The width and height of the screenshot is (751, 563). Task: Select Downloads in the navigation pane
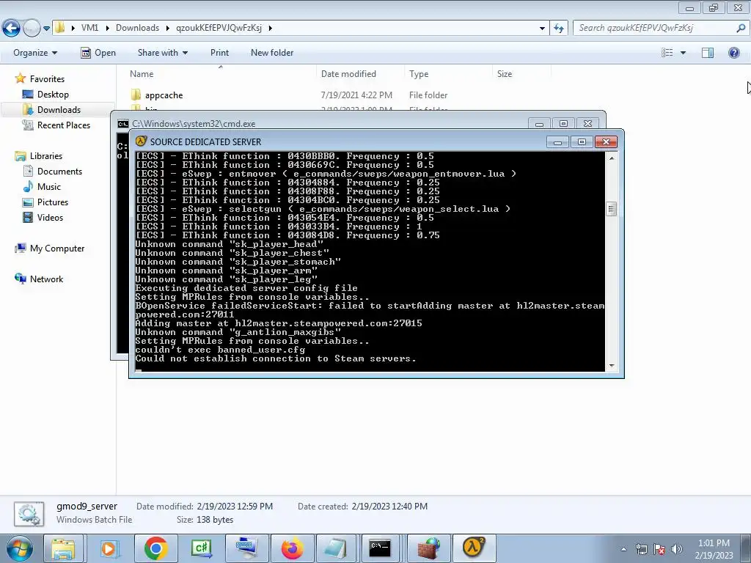point(59,110)
